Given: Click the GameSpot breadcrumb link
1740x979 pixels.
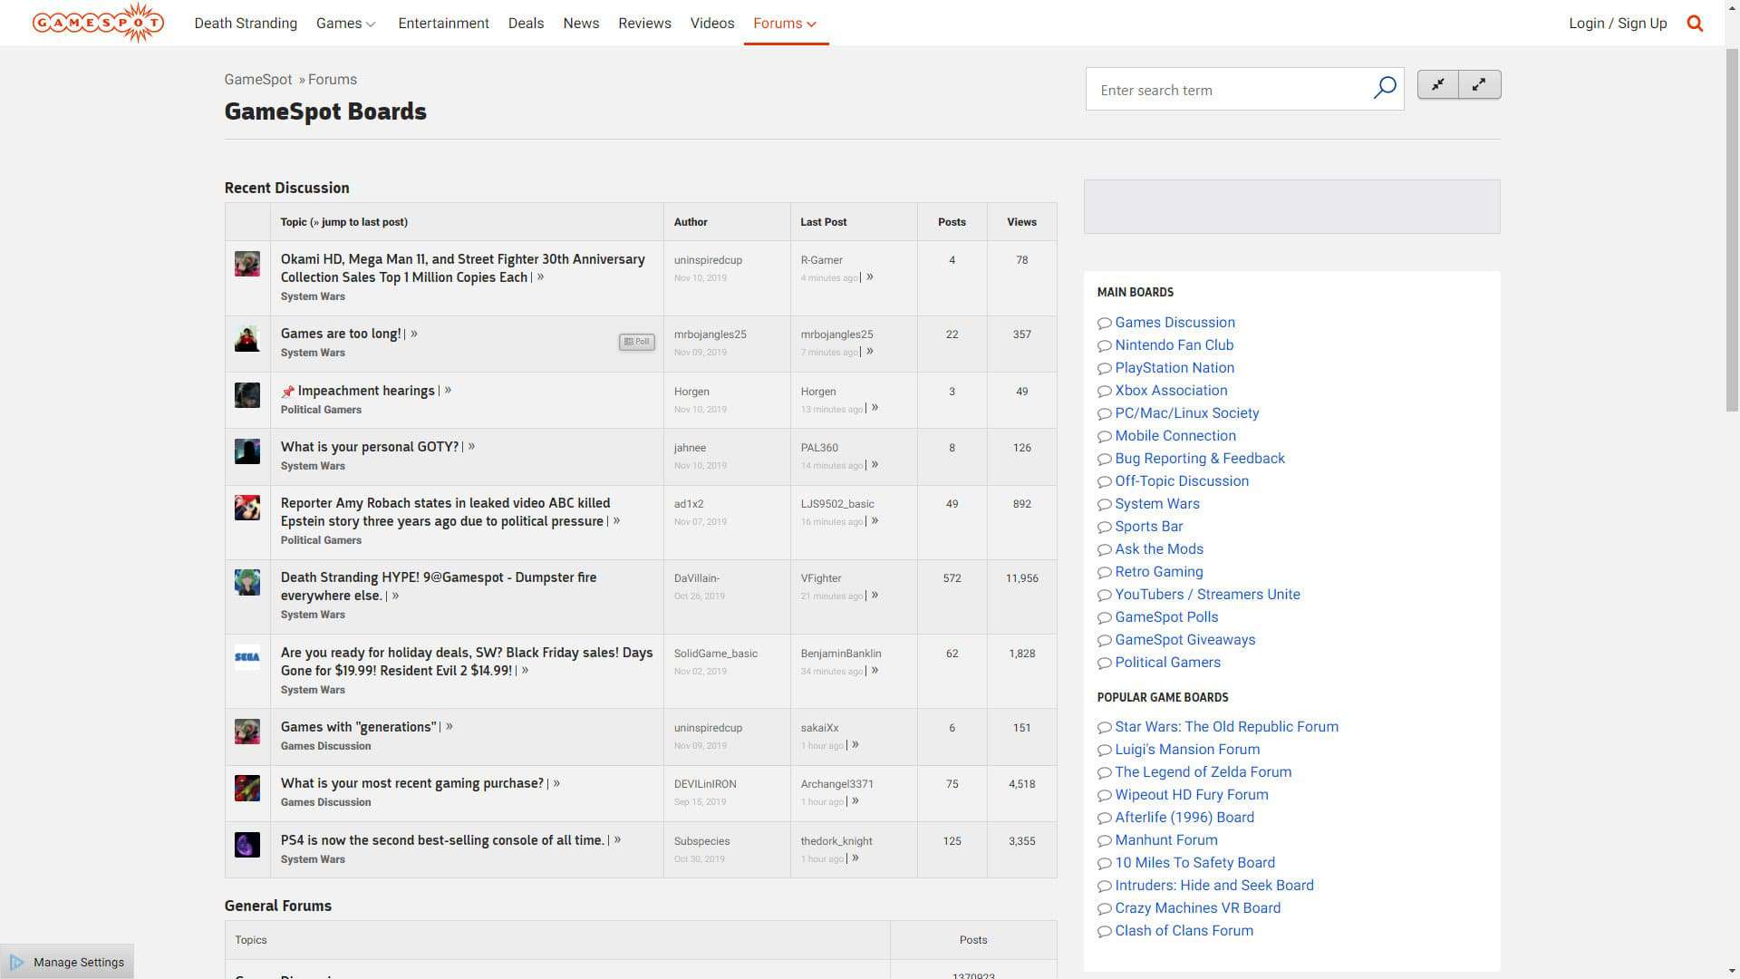Looking at the screenshot, I should coord(258,80).
